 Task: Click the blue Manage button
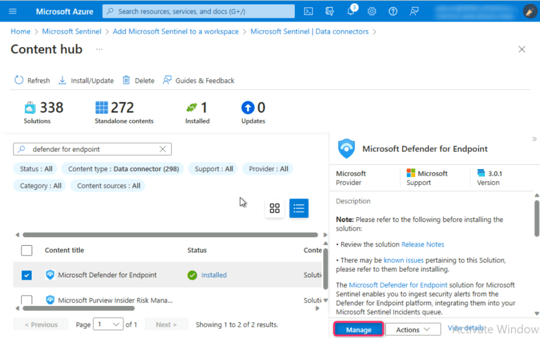(359, 330)
